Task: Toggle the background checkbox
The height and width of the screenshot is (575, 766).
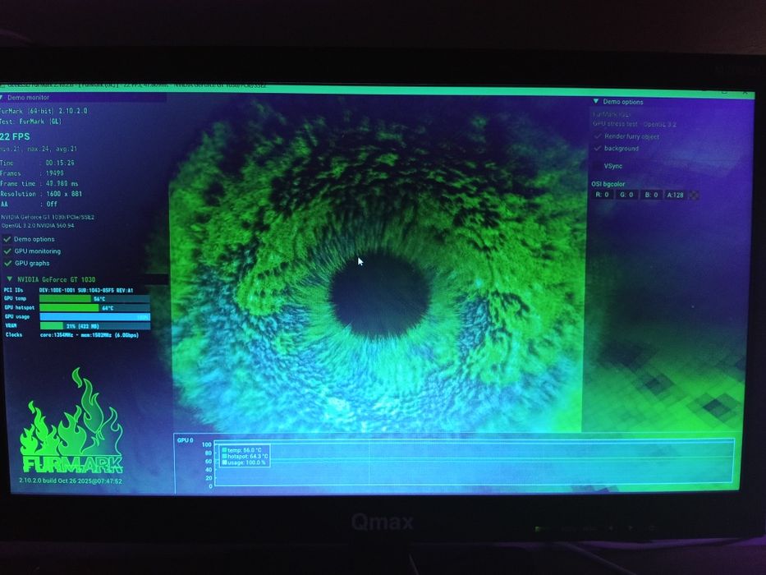Action: coord(598,148)
